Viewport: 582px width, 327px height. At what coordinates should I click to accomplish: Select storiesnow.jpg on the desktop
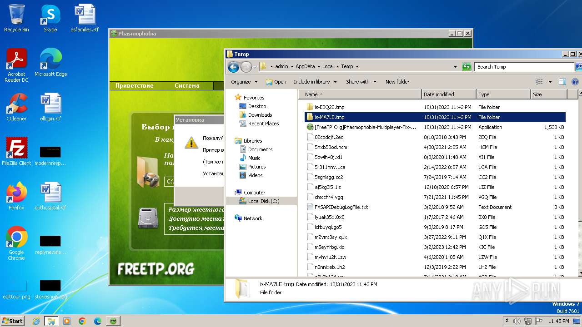(x=50, y=289)
